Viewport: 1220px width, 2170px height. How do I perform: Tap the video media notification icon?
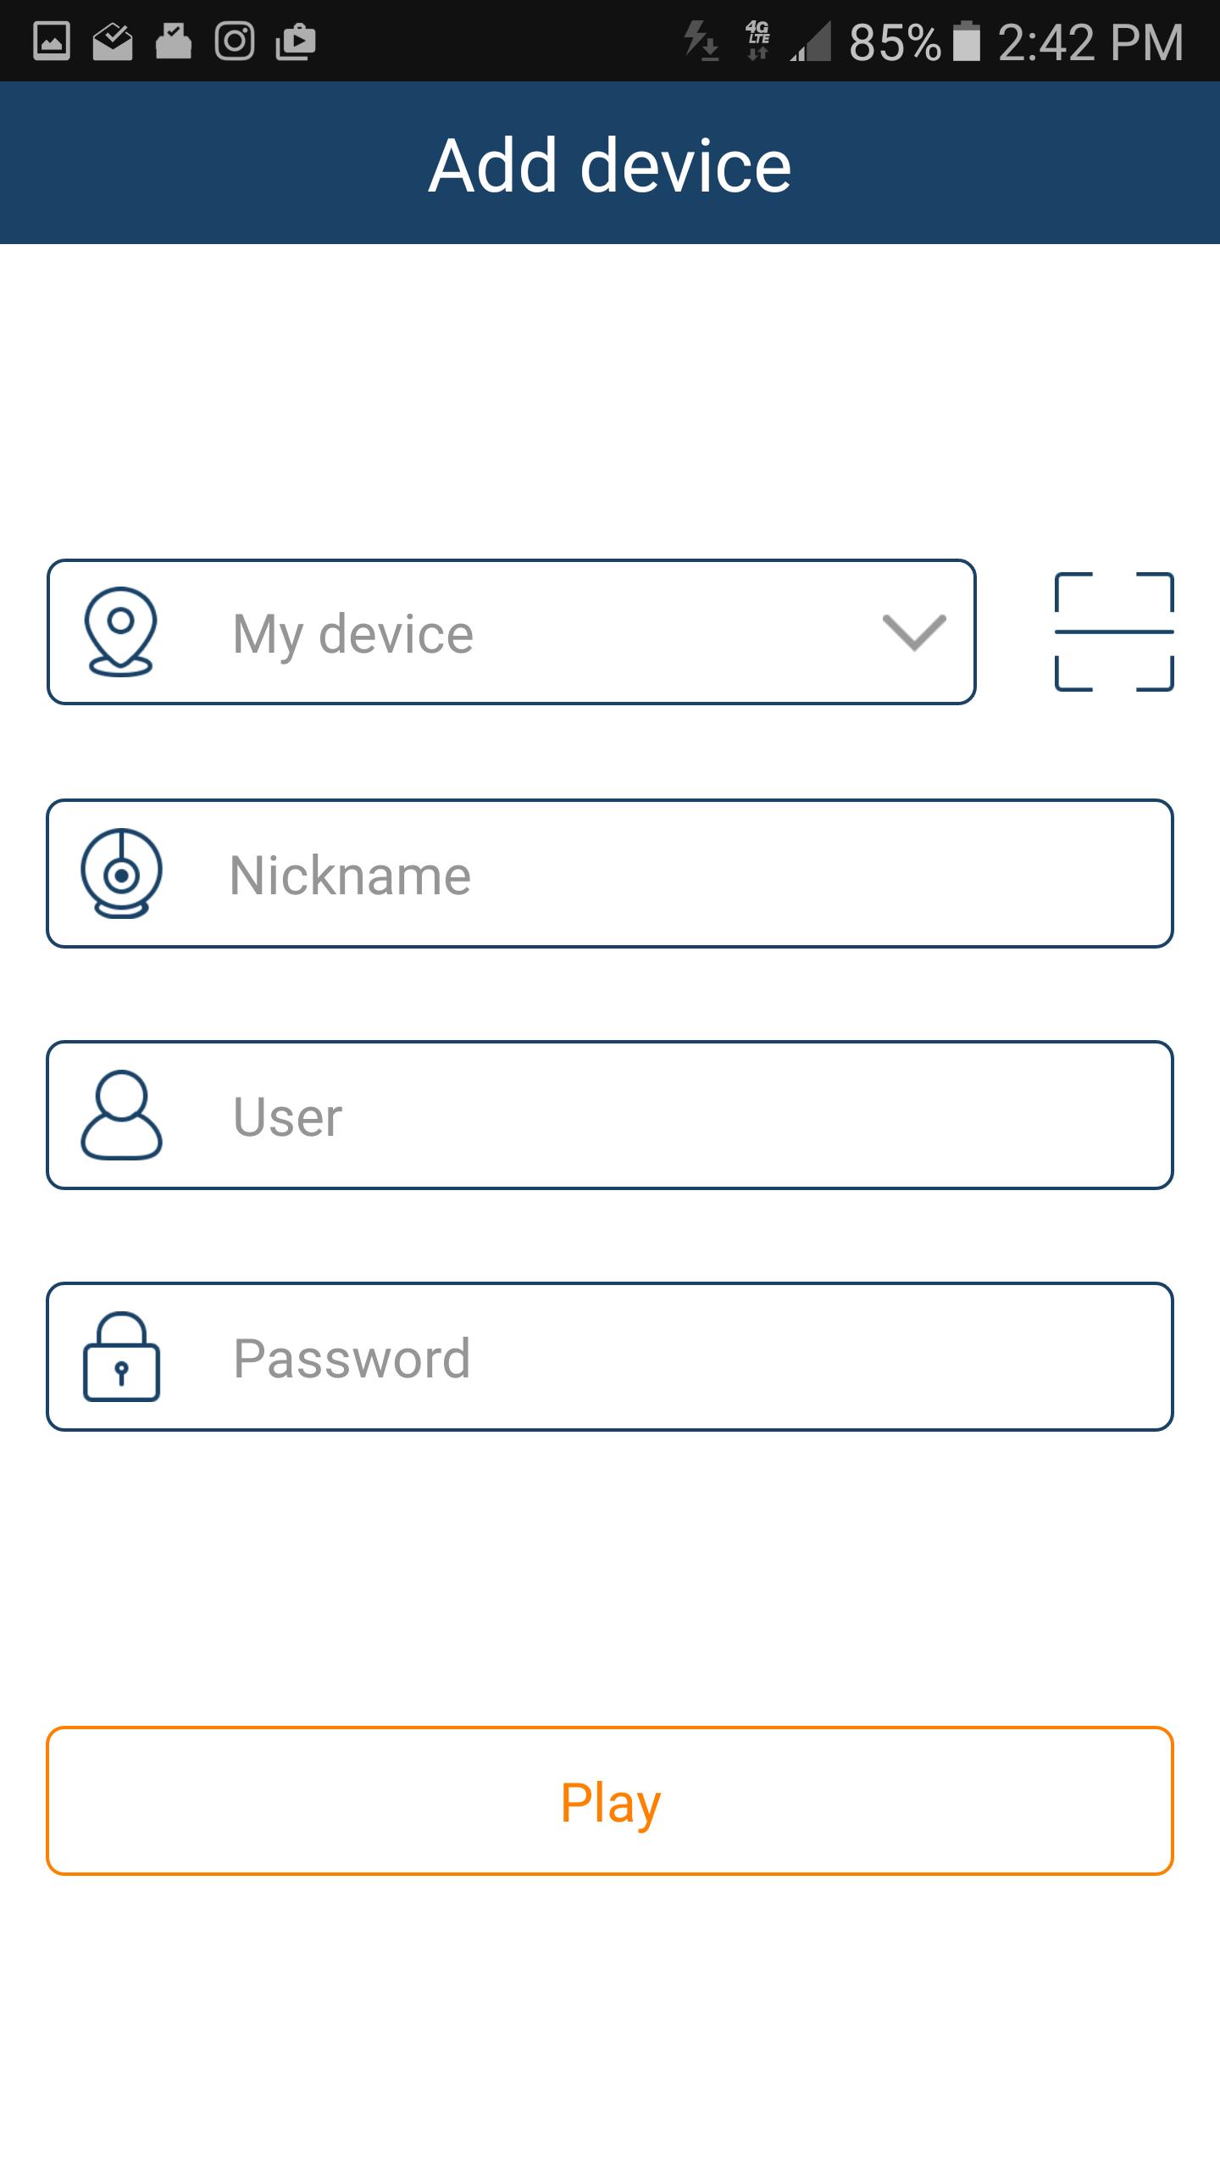[x=296, y=42]
